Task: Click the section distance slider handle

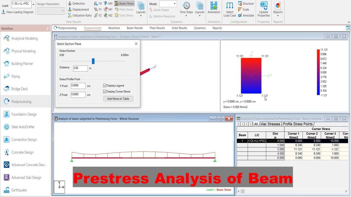Action: tap(93, 61)
